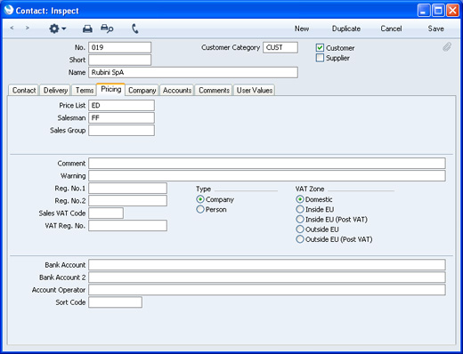
Task: Open the User Values tab
Action: (x=255, y=90)
